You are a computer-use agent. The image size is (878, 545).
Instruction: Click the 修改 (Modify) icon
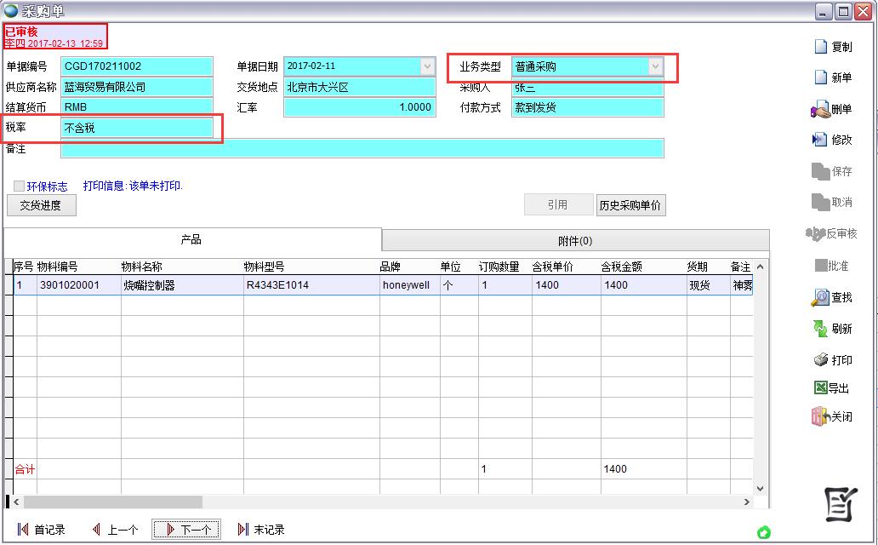tap(820, 140)
